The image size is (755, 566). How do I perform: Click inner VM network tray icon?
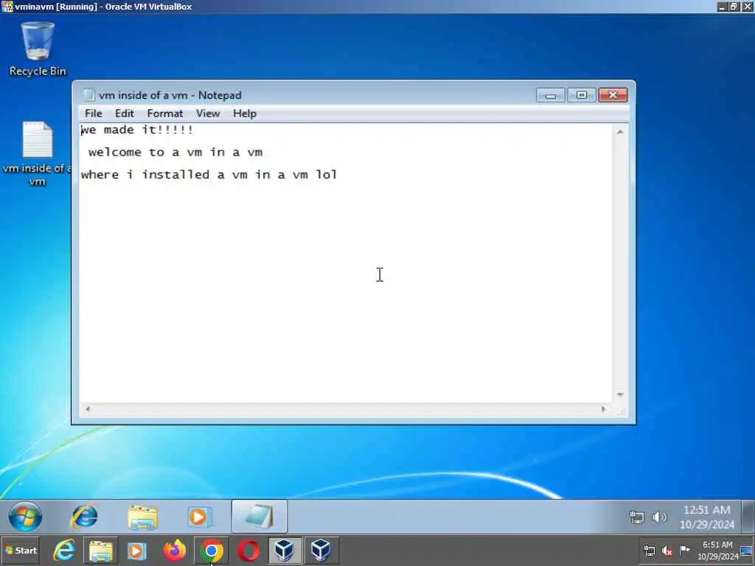pyautogui.click(x=636, y=517)
